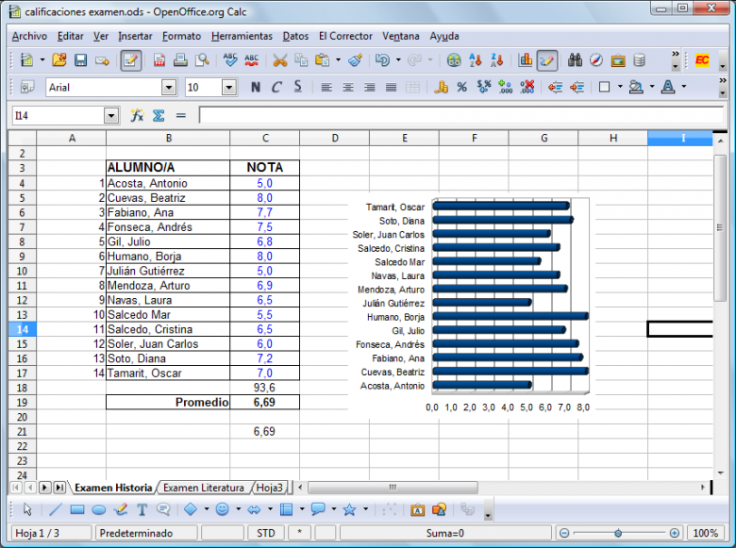Cut selection with scissors icon
The height and width of the screenshot is (548, 736).
(x=279, y=60)
